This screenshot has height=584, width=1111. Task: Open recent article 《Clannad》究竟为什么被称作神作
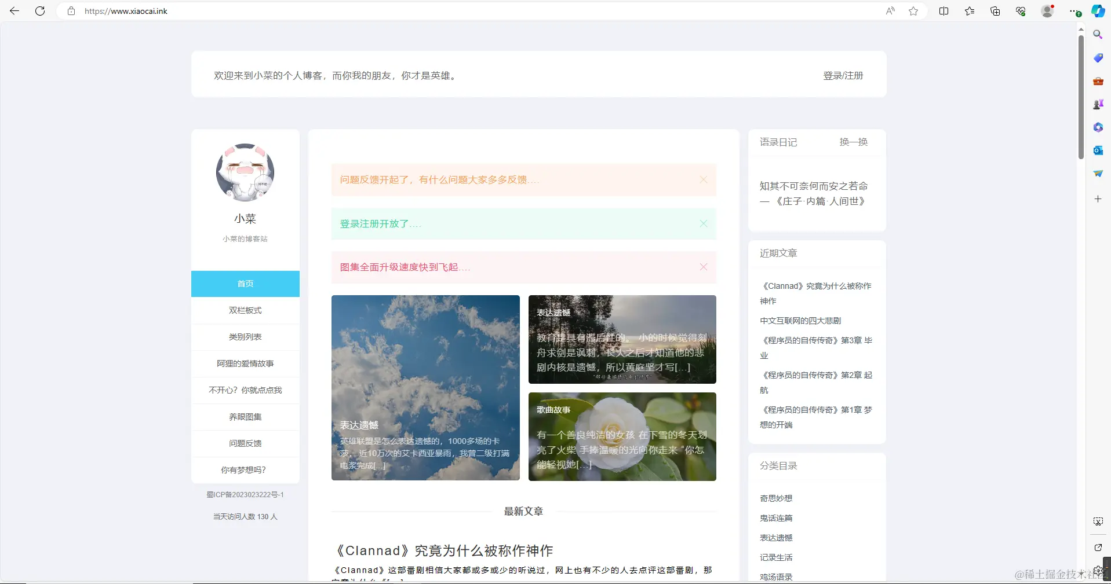pos(816,293)
